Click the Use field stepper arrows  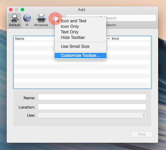coord(144,115)
